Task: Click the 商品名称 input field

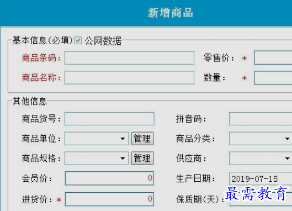Action: tap(129, 77)
